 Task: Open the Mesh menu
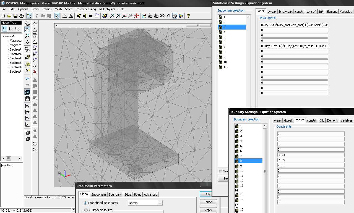click(58, 9)
